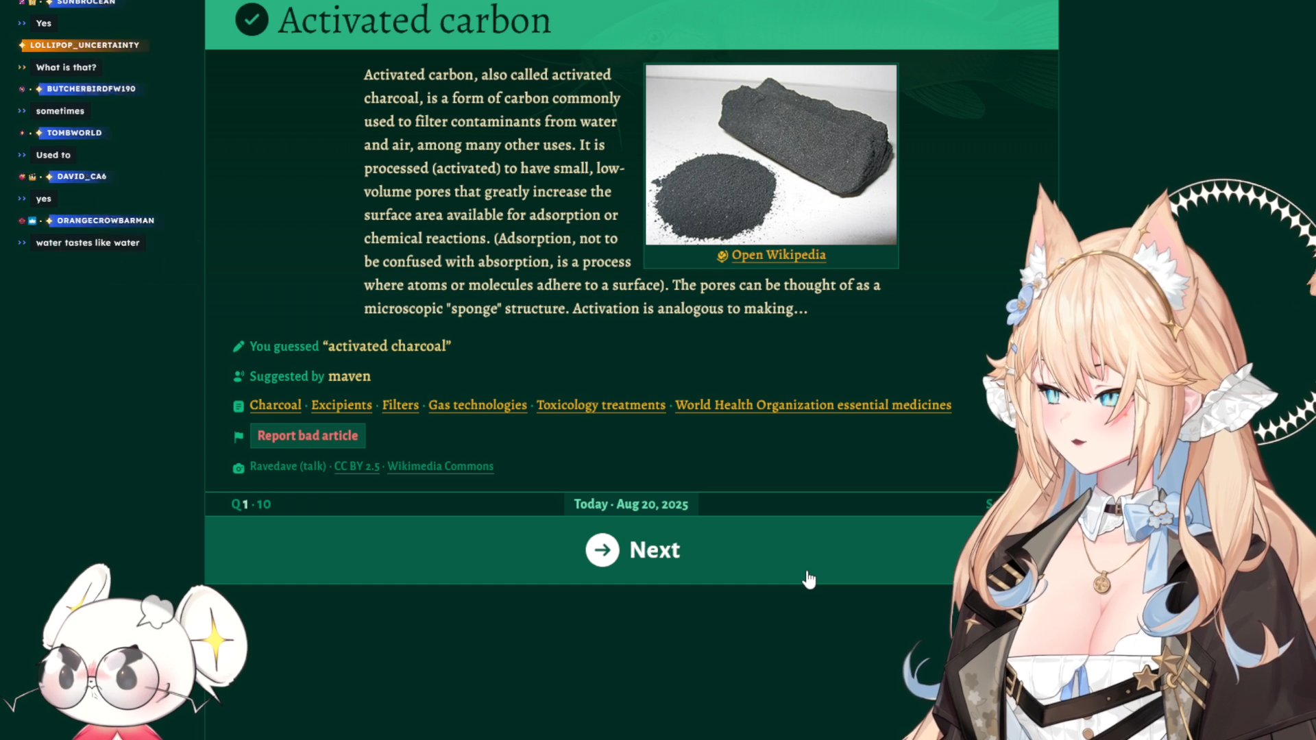The height and width of the screenshot is (740, 1316).
Task: Click the Wikipedia globe icon under the photo
Action: [722, 256]
